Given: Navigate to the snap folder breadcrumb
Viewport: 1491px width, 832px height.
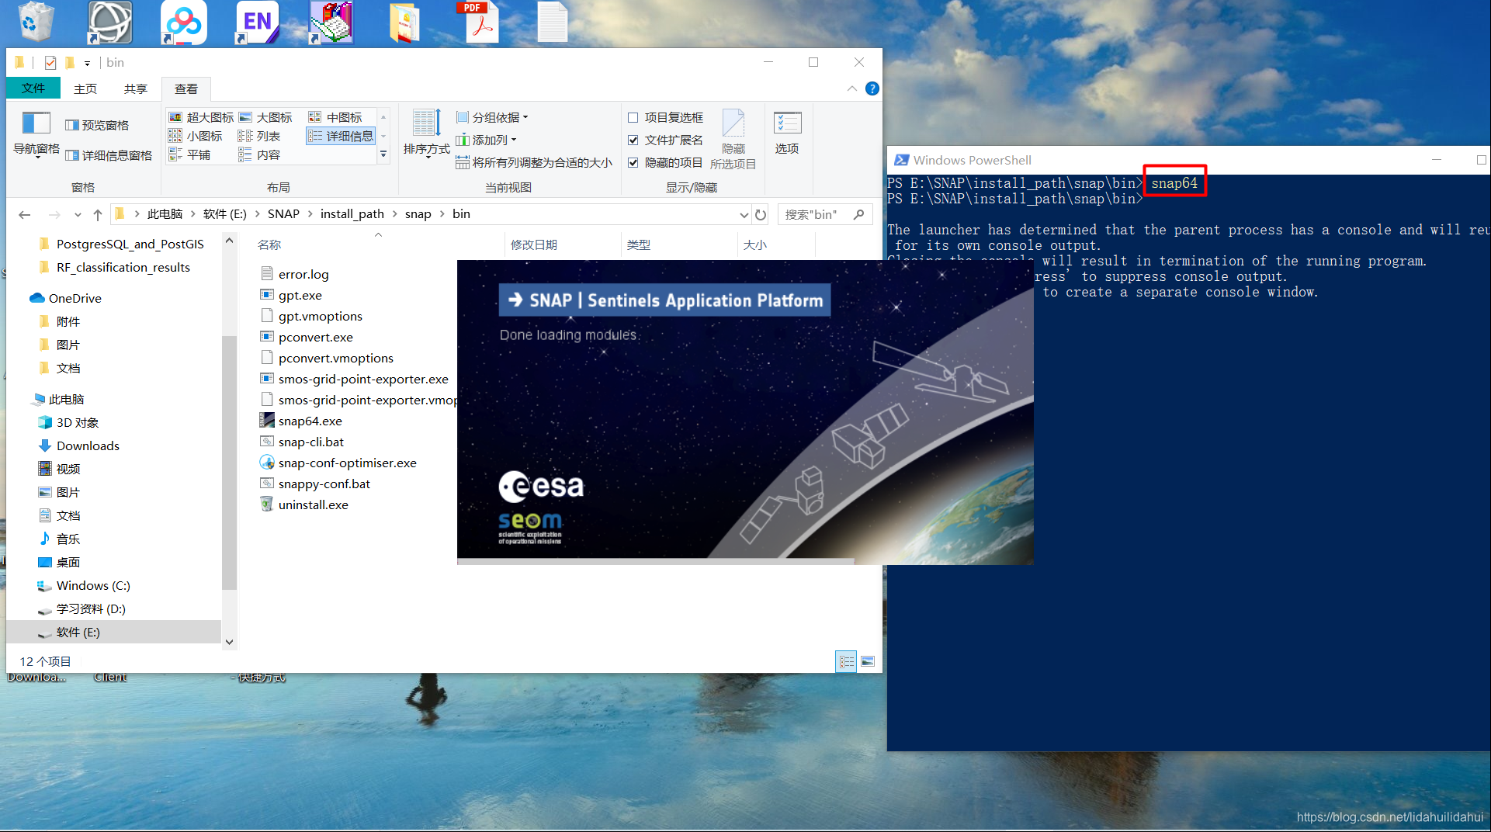Looking at the screenshot, I should 418,214.
